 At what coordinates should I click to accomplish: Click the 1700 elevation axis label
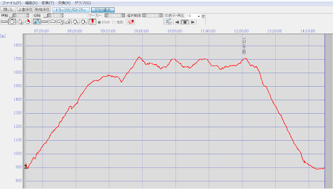[18, 59]
